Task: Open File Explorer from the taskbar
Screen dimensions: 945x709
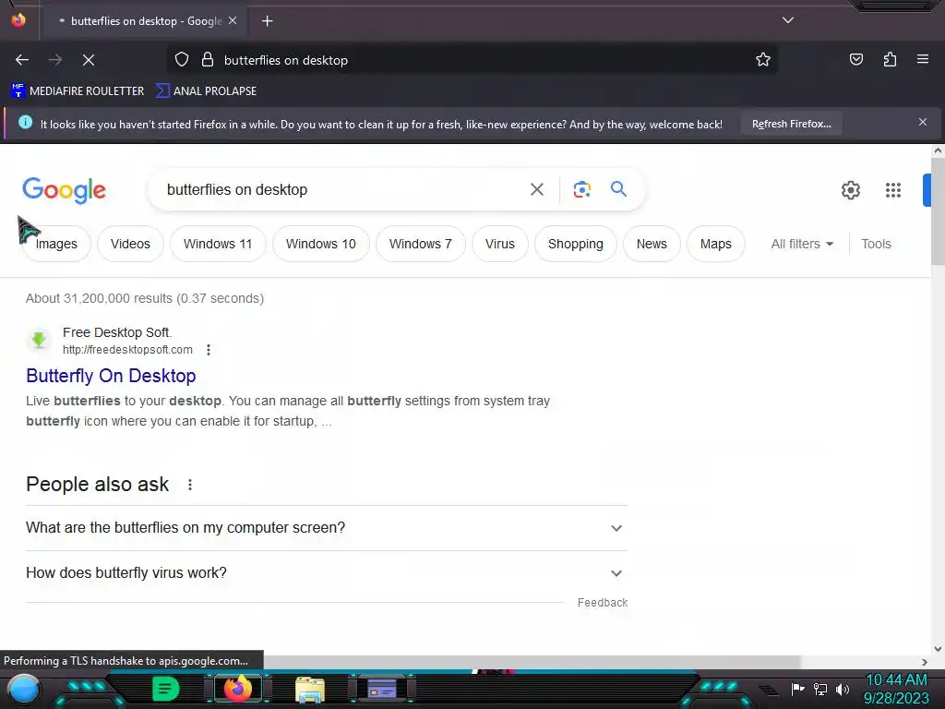Action: 310,690
